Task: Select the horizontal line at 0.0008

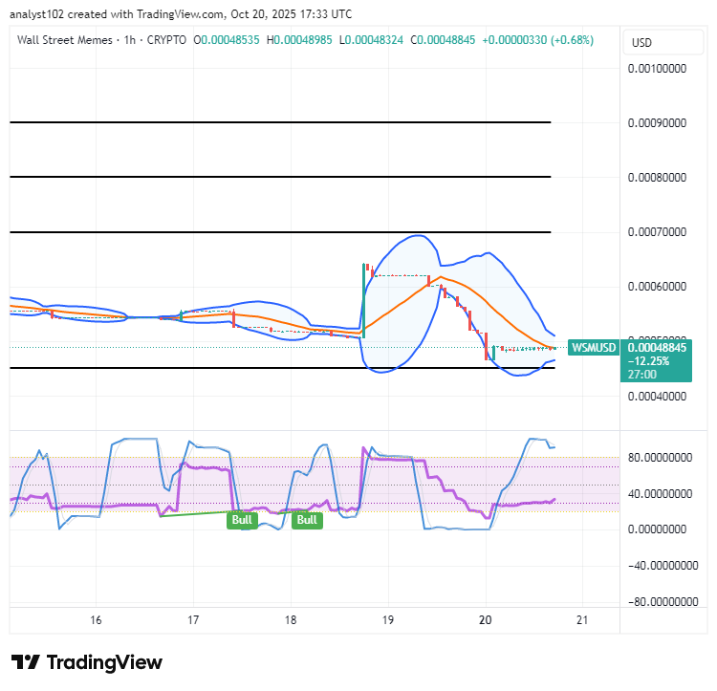Action: pos(280,177)
